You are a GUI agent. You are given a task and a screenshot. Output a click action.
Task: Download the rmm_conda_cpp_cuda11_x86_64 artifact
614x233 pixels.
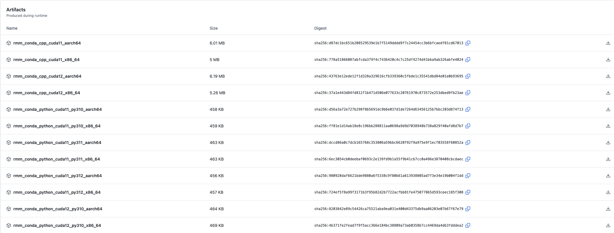click(x=608, y=60)
